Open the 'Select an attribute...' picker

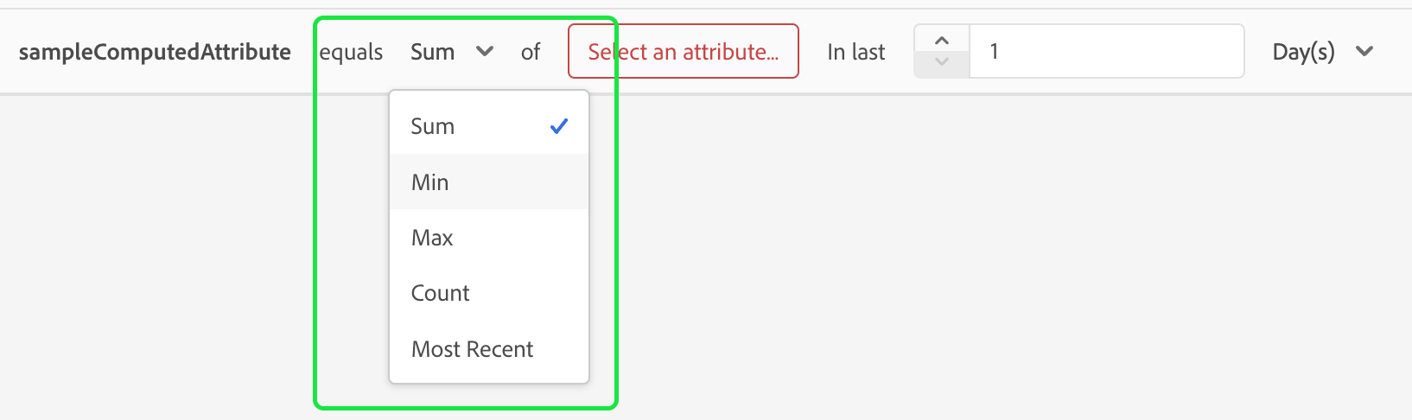click(683, 52)
